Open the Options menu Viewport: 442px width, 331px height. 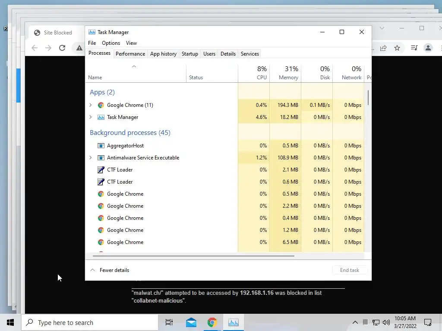pos(111,43)
